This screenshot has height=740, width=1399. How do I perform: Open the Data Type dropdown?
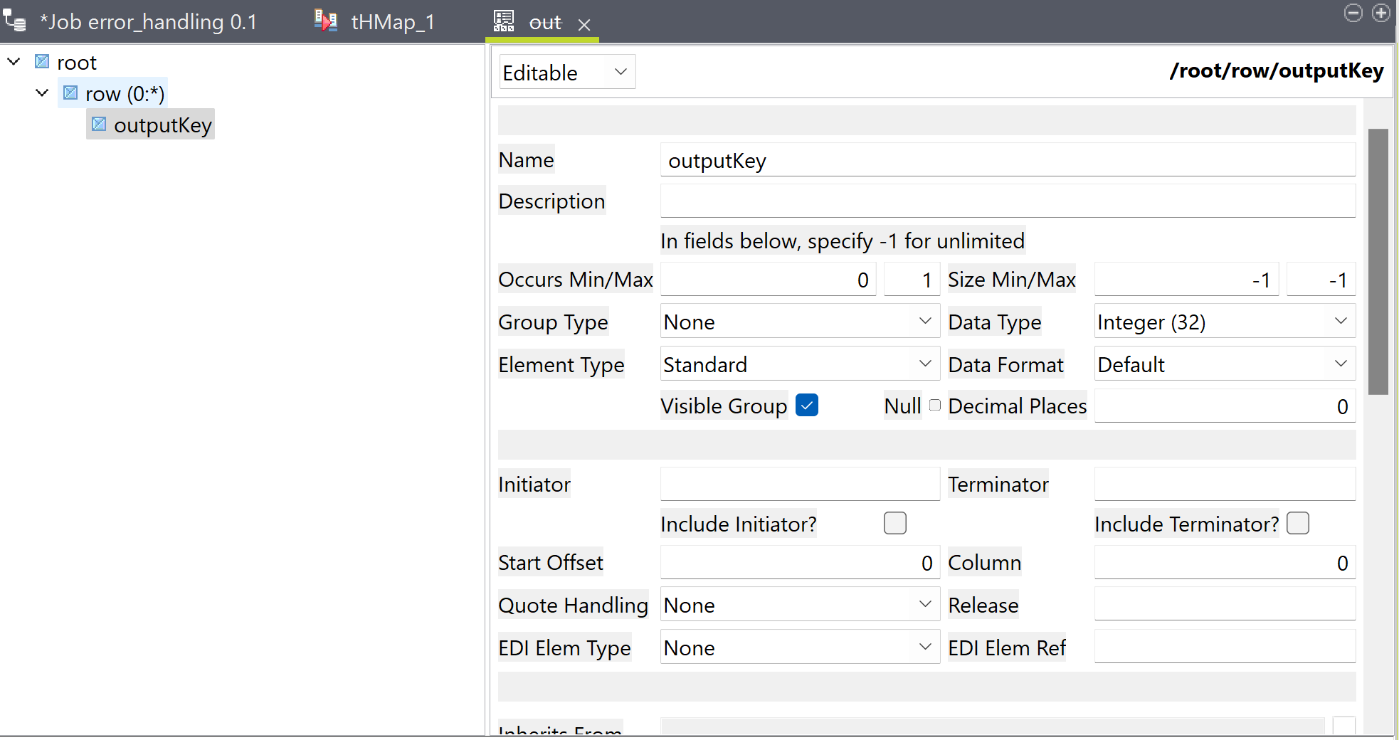click(1224, 322)
